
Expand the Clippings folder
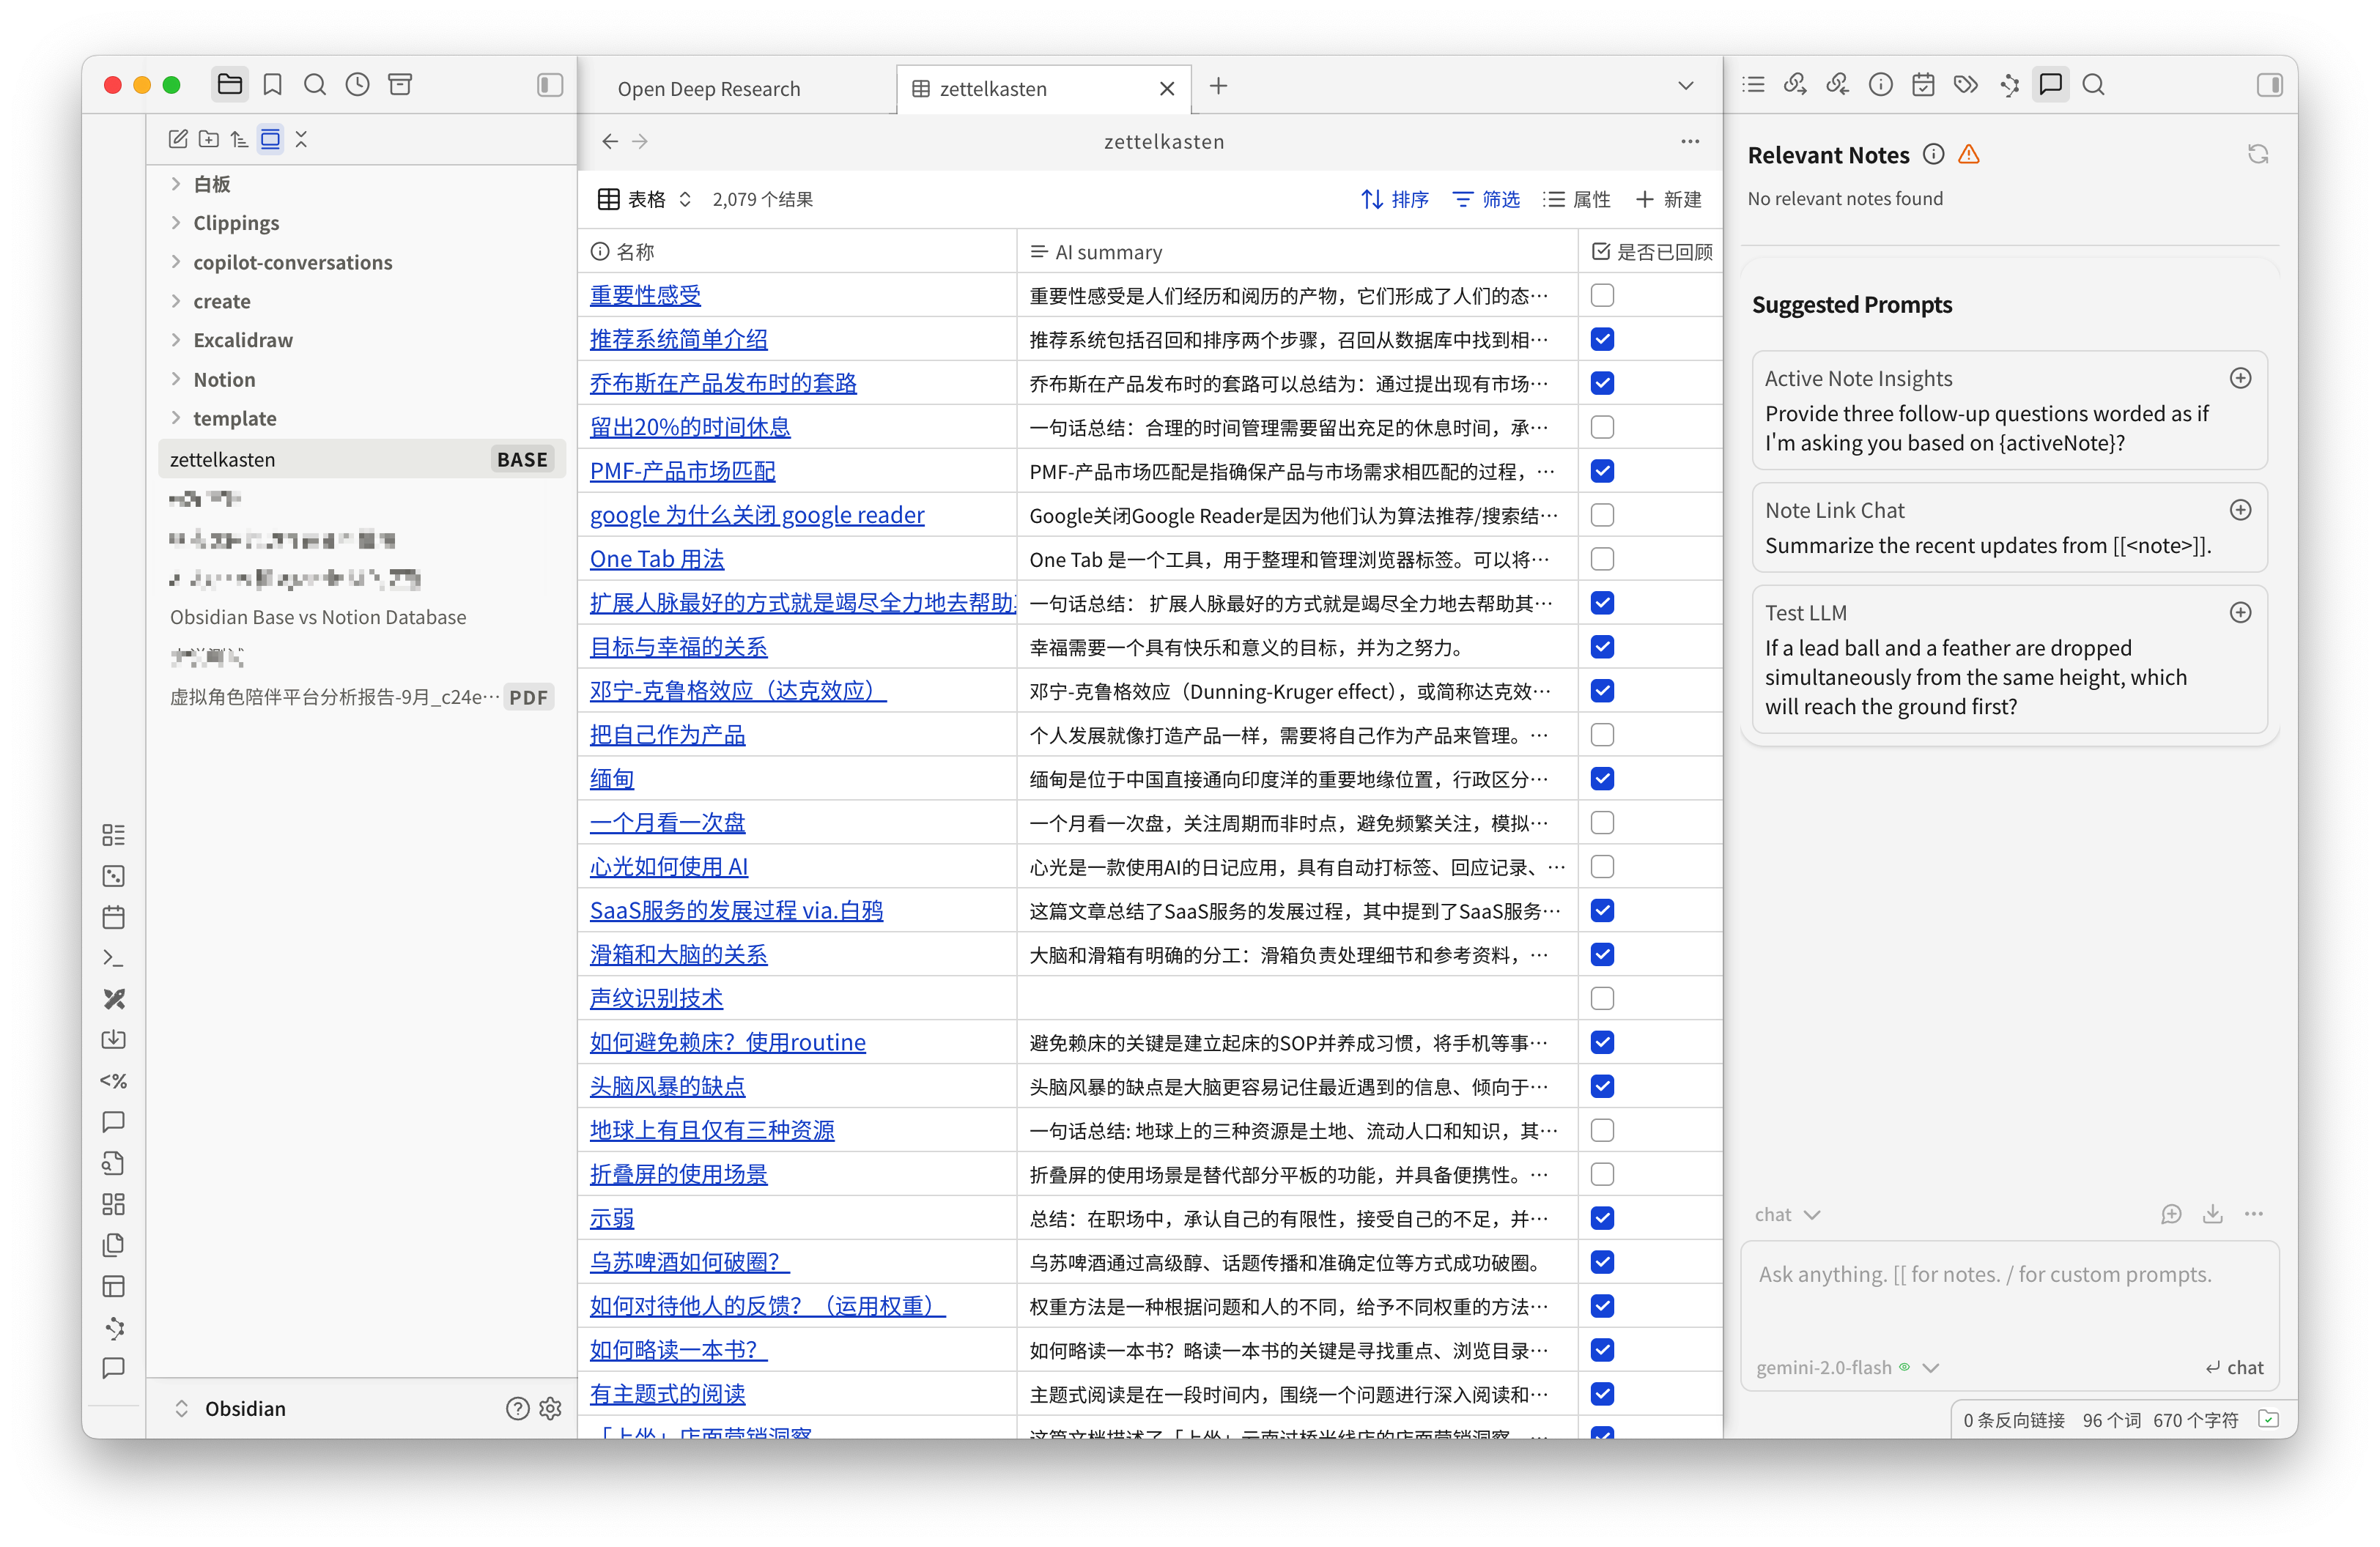[x=176, y=223]
